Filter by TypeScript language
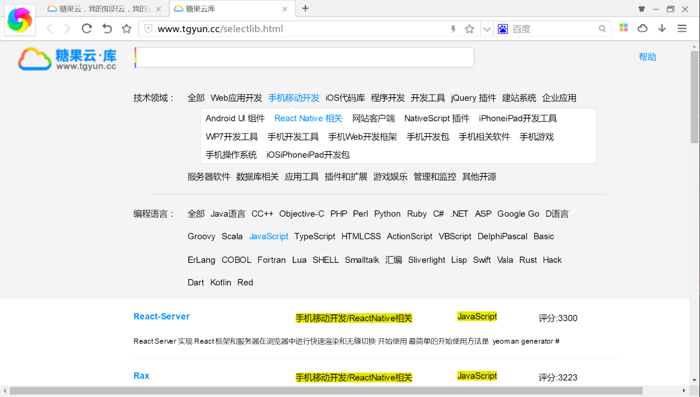This screenshot has width=700, height=397. click(315, 236)
